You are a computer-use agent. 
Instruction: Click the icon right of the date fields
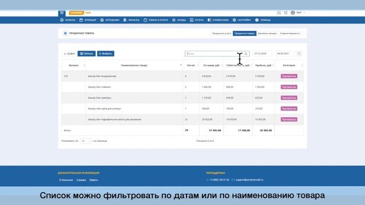coord(299,54)
